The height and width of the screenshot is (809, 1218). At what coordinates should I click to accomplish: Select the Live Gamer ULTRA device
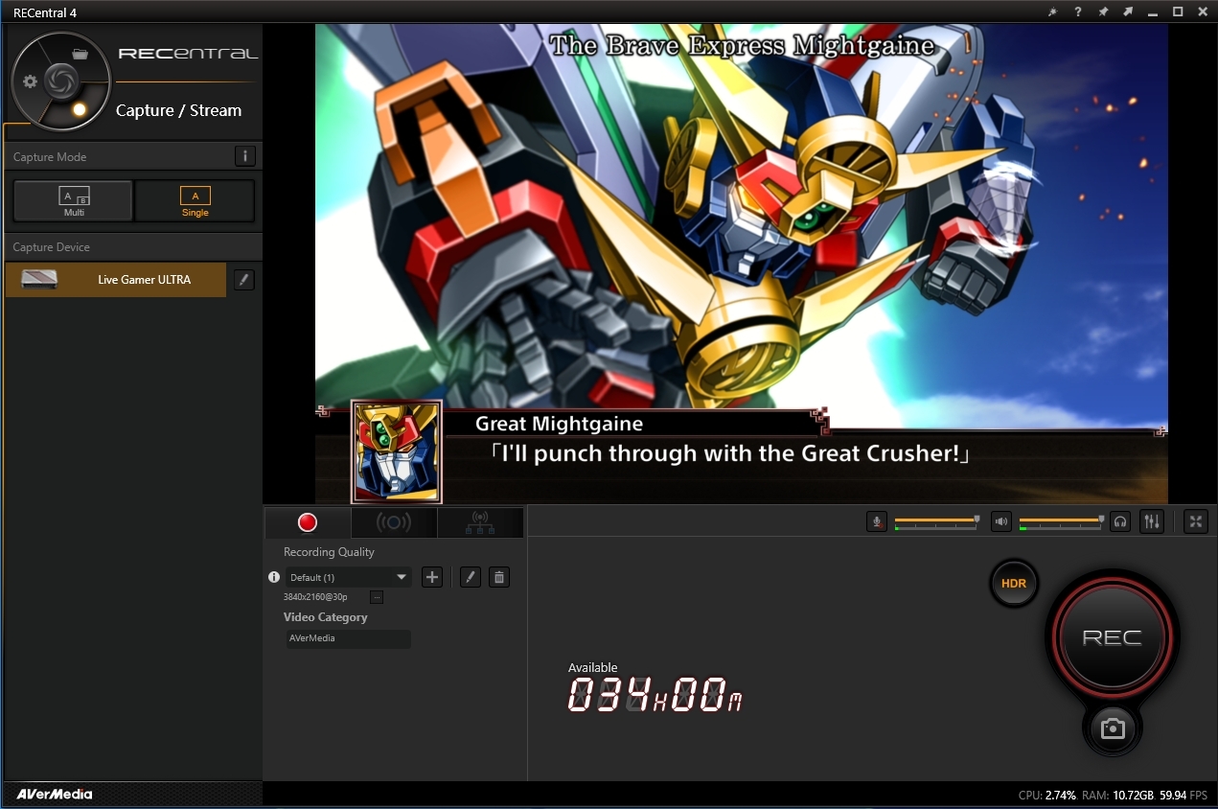point(116,280)
